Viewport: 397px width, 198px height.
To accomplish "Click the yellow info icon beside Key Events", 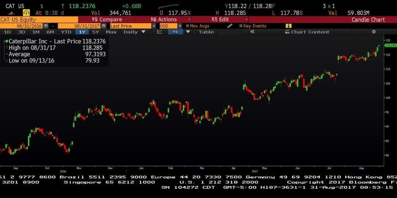I will (x=288, y=26).
